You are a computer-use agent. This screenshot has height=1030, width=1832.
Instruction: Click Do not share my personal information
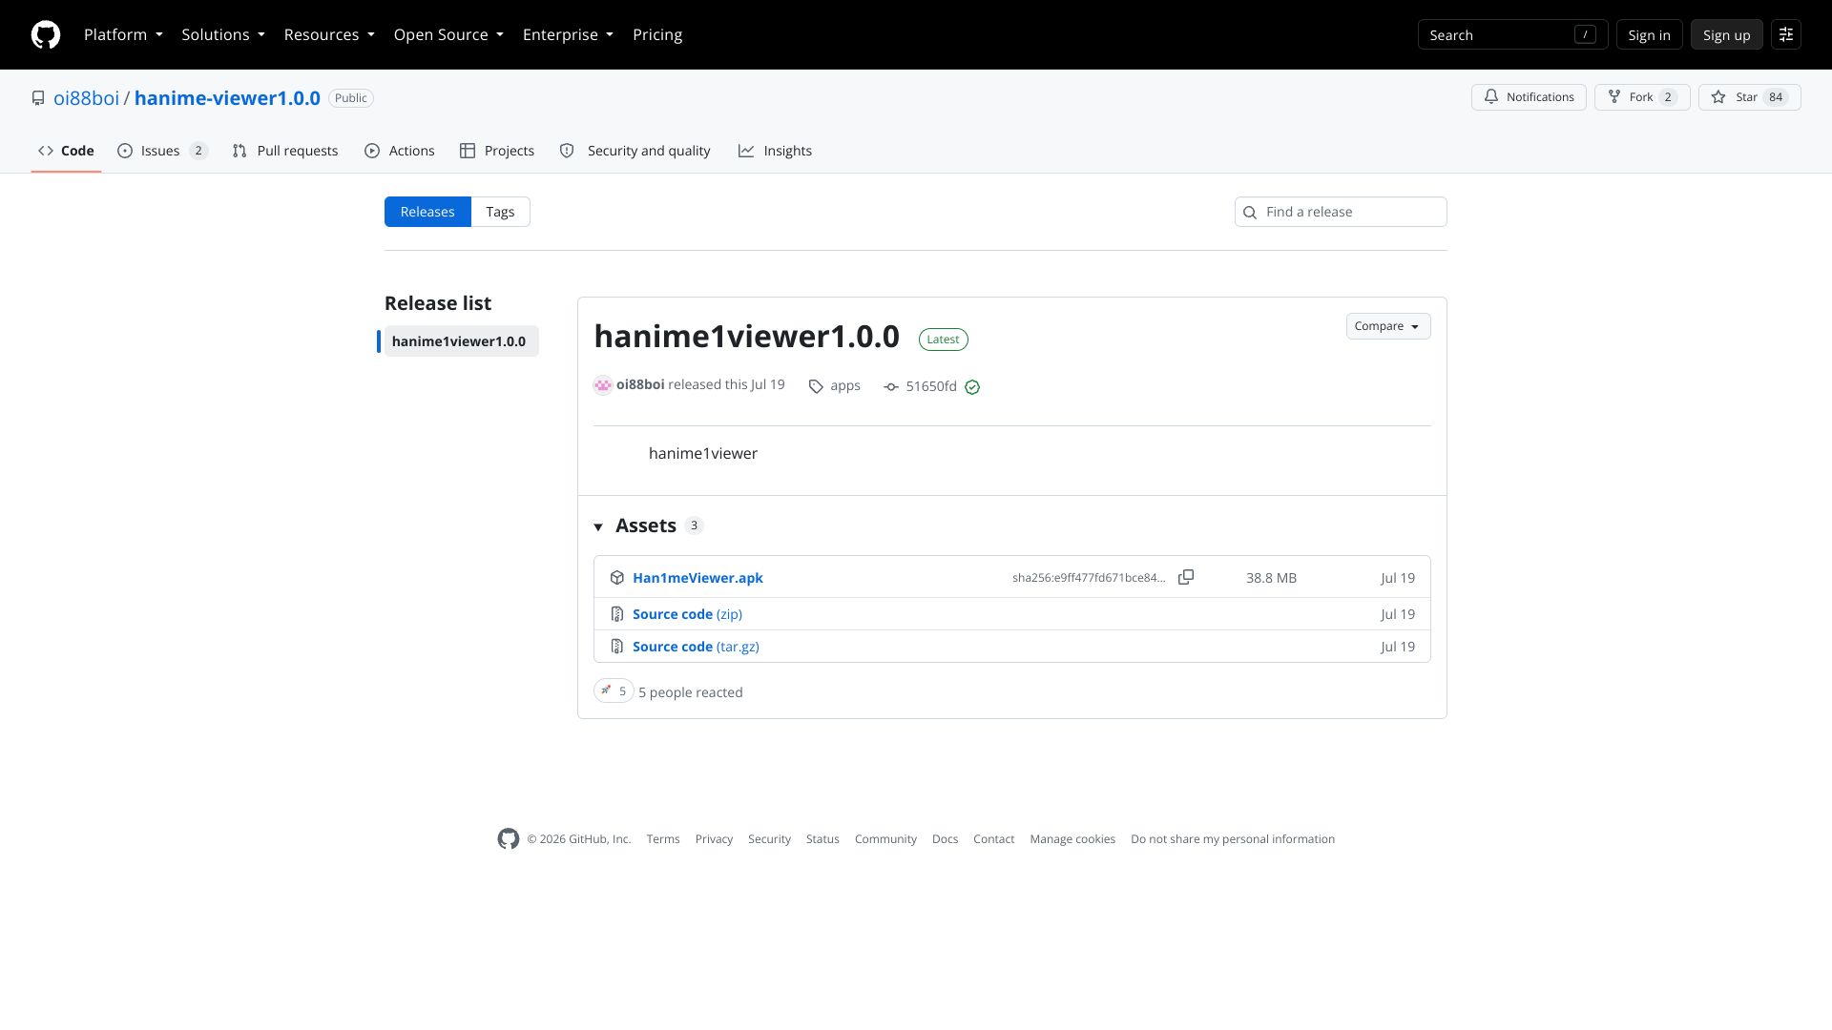pyautogui.click(x=1233, y=839)
